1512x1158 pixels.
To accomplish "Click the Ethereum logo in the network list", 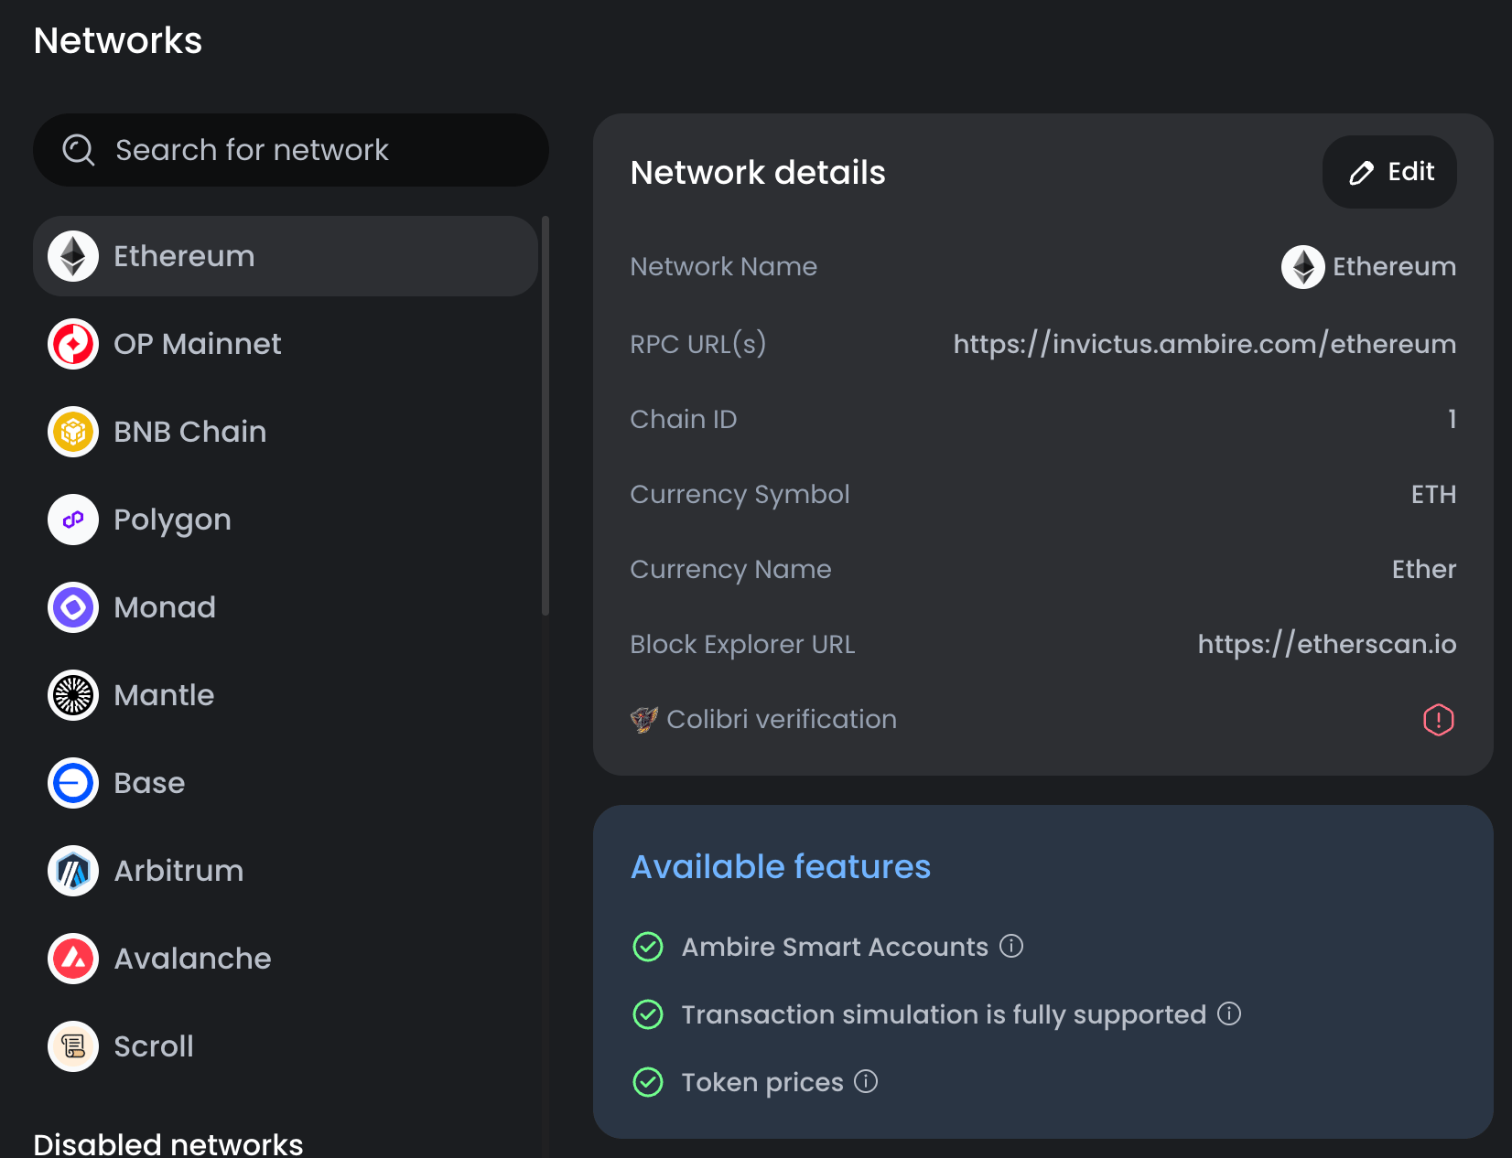I will click(73, 256).
